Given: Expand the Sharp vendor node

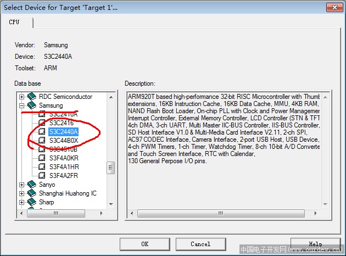Looking at the screenshot, I should pyautogui.click(x=21, y=202).
